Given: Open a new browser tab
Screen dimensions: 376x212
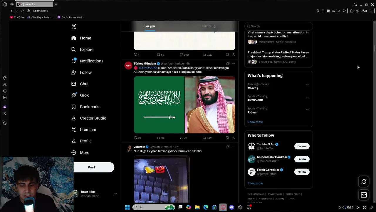Looking at the screenshot, I should click(x=56, y=4).
